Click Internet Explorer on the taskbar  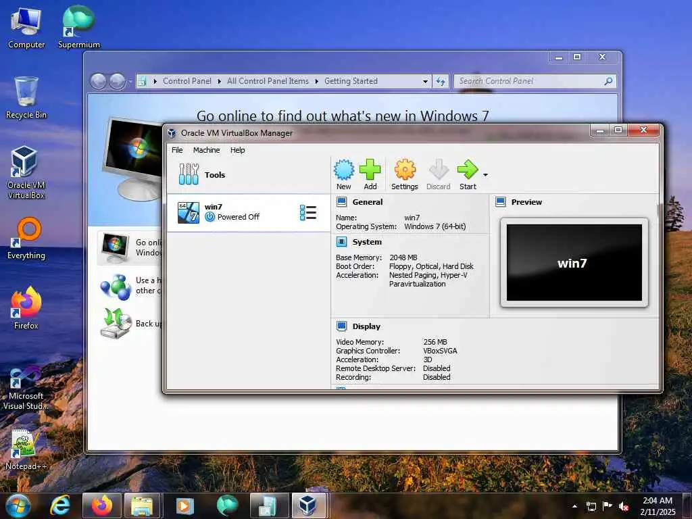(x=60, y=505)
